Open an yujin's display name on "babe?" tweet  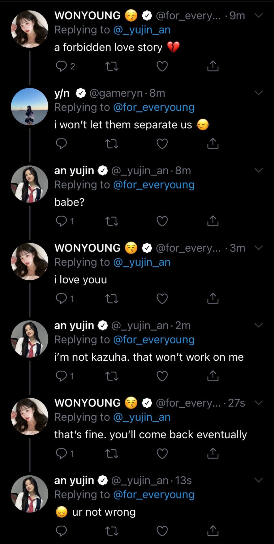[x=74, y=171]
